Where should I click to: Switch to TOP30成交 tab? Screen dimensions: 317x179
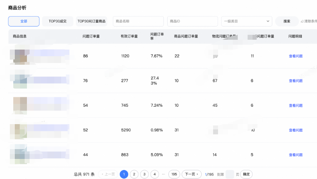[x=58, y=21]
